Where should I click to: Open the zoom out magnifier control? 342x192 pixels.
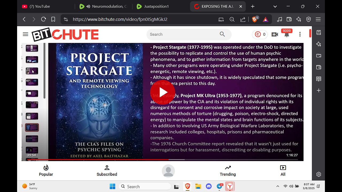[232, 19]
